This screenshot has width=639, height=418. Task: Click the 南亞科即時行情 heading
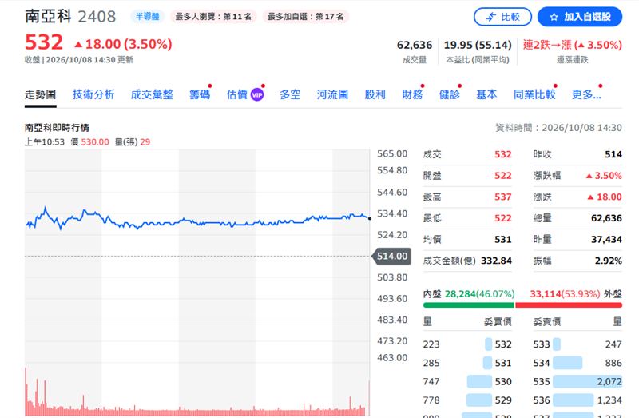click(x=57, y=128)
